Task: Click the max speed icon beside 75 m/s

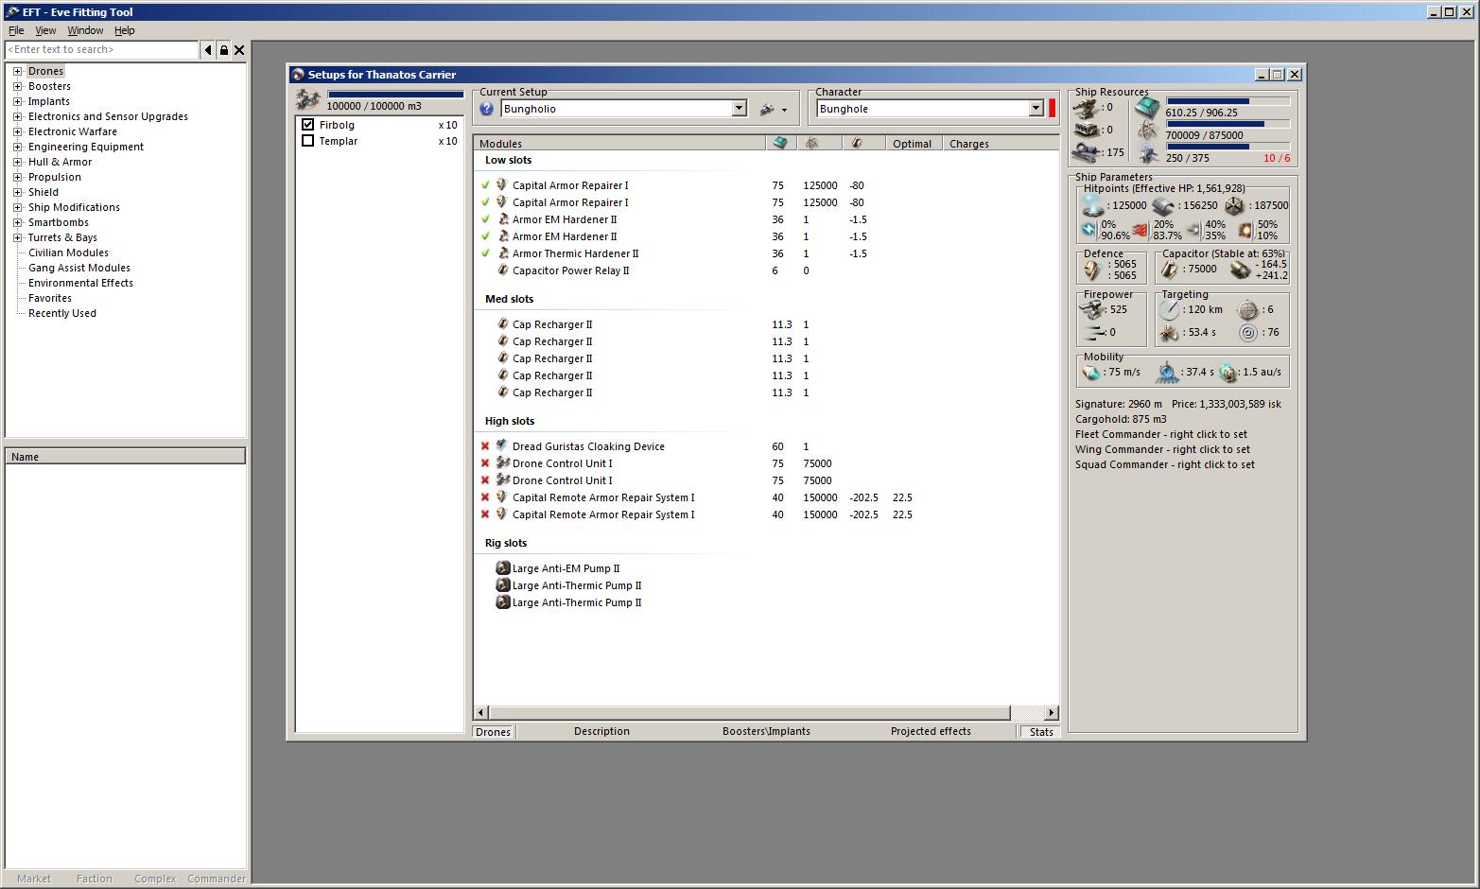Action: pyautogui.click(x=1092, y=373)
